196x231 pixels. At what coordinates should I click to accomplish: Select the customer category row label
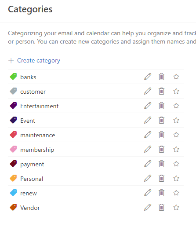click(x=33, y=92)
